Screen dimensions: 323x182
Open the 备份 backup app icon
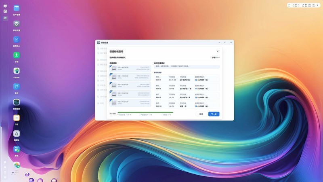click(17, 87)
